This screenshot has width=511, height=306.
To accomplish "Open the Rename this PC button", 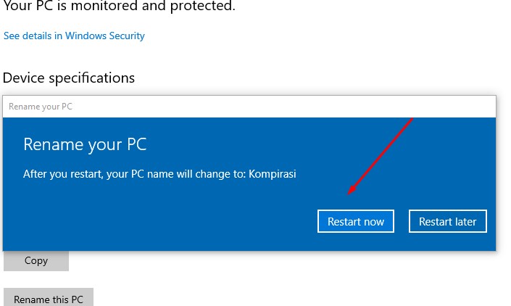I will pyautogui.click(x=49, y=299).
